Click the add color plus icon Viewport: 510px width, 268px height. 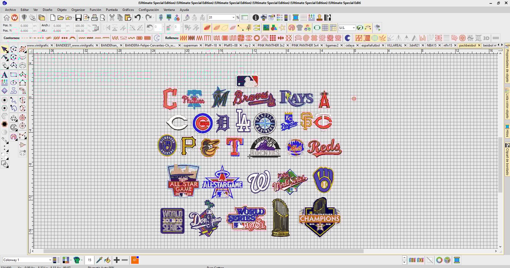[117, 260]
